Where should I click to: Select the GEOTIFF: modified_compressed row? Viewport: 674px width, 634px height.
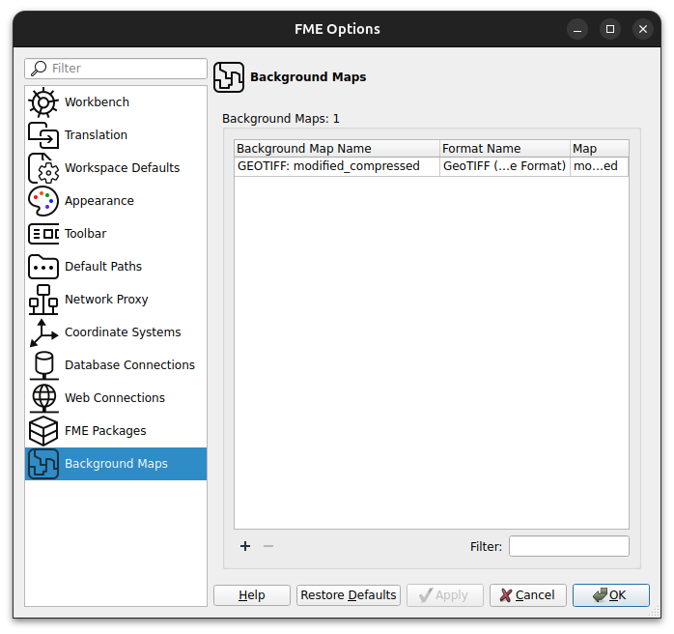pos(328,166)
